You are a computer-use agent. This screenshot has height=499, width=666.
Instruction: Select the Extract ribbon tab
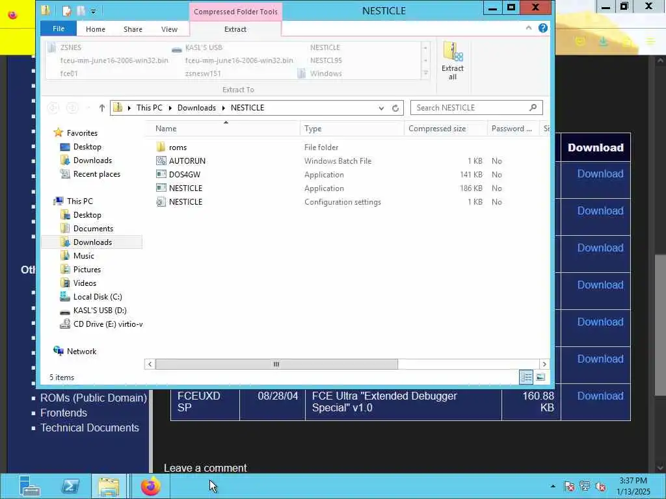coord(235,29)
